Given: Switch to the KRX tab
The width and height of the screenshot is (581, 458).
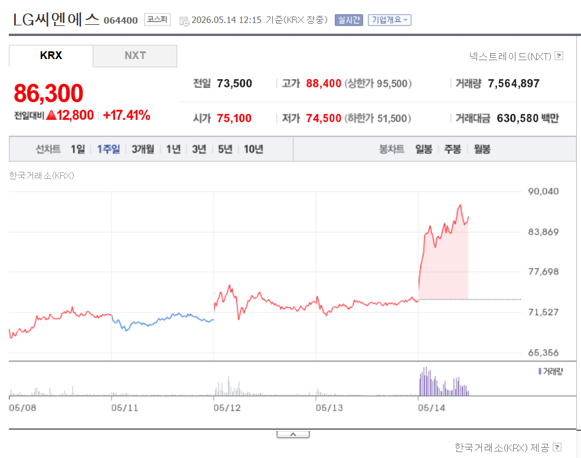Looking at the screenshot, I should tap(51, 56).
